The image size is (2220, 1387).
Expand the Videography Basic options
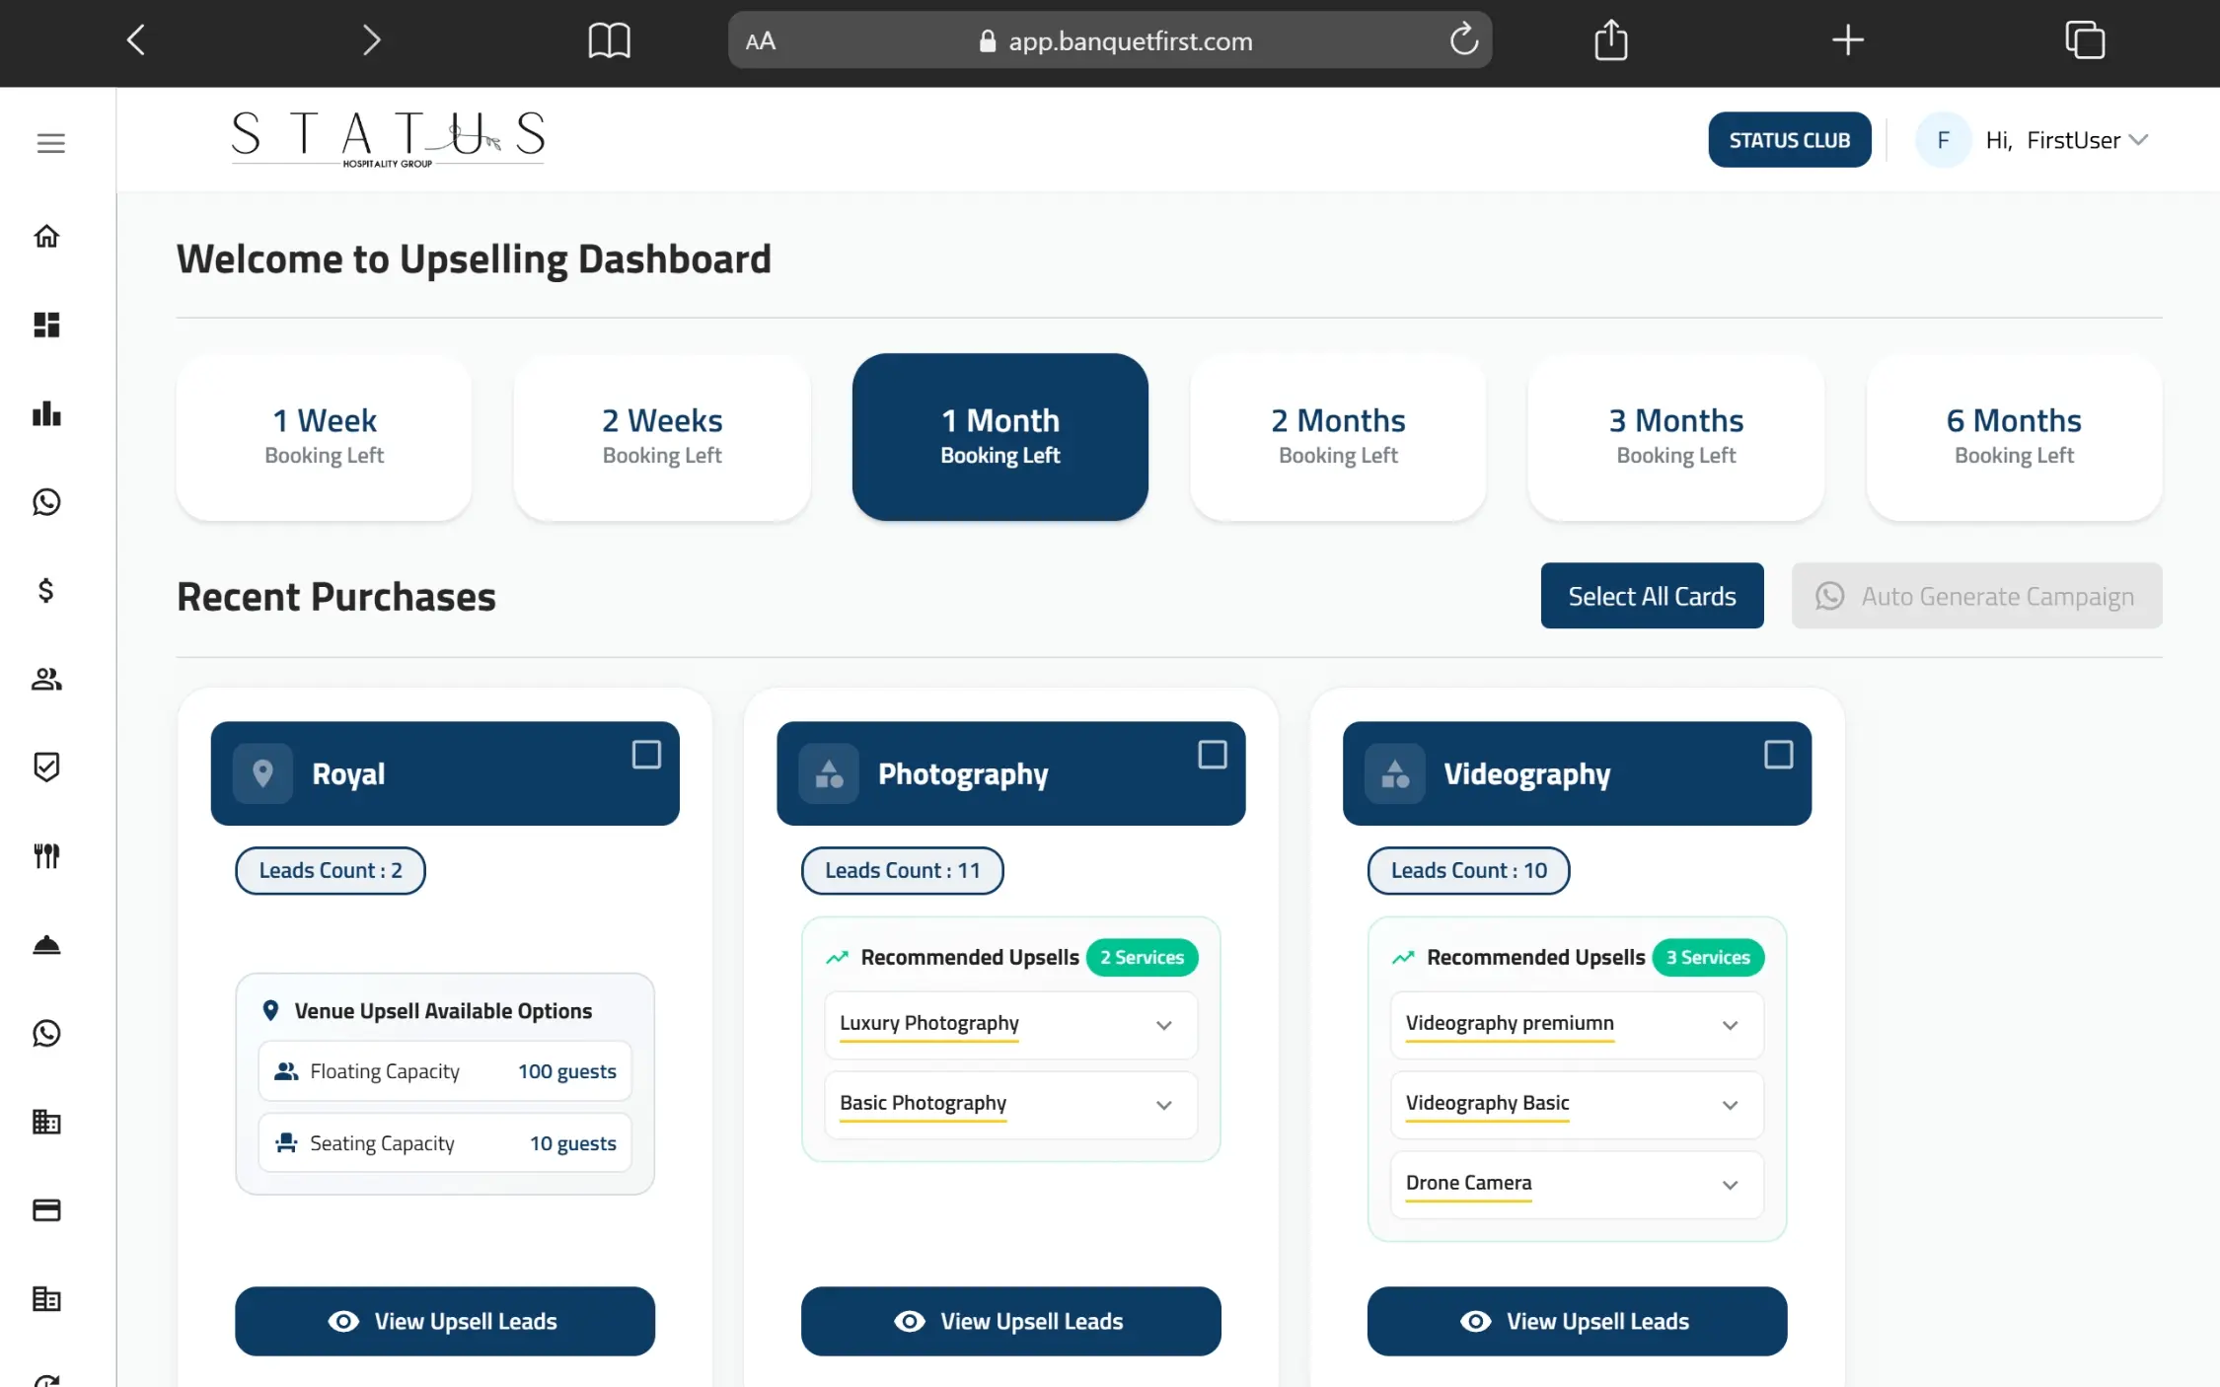pyautogui.click(x=1730, y=1105)
